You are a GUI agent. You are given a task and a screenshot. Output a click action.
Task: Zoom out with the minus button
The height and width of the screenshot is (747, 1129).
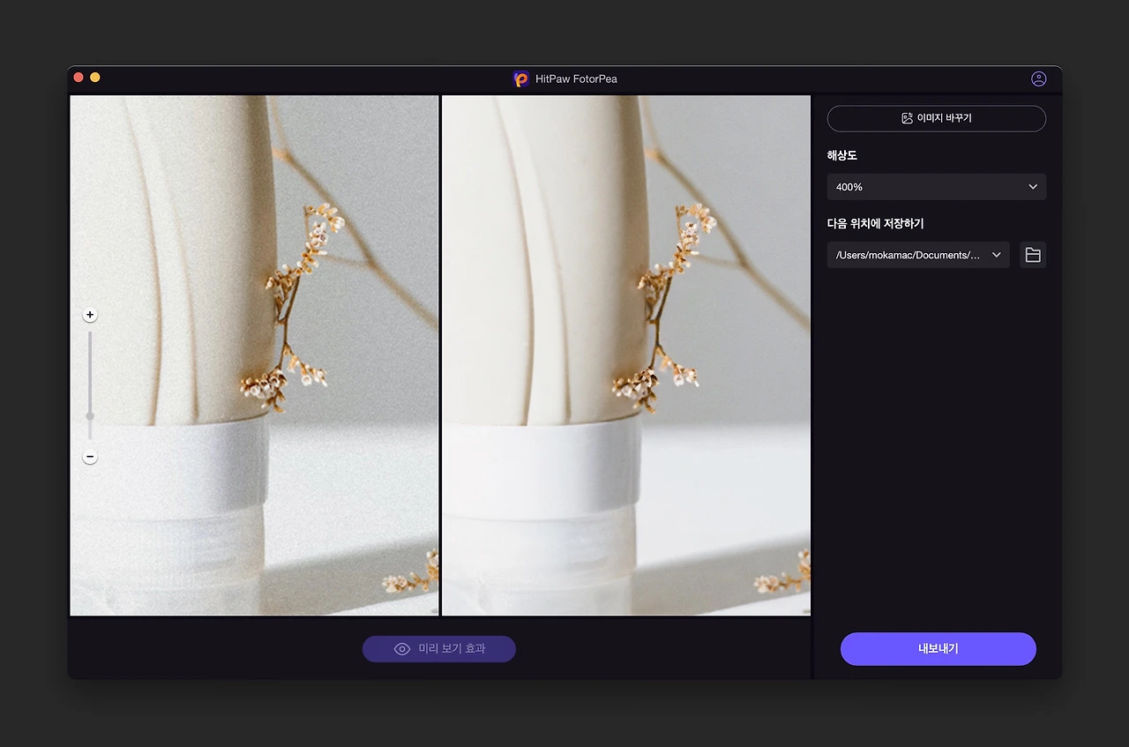pyautogui.click(x=90, y=457)
